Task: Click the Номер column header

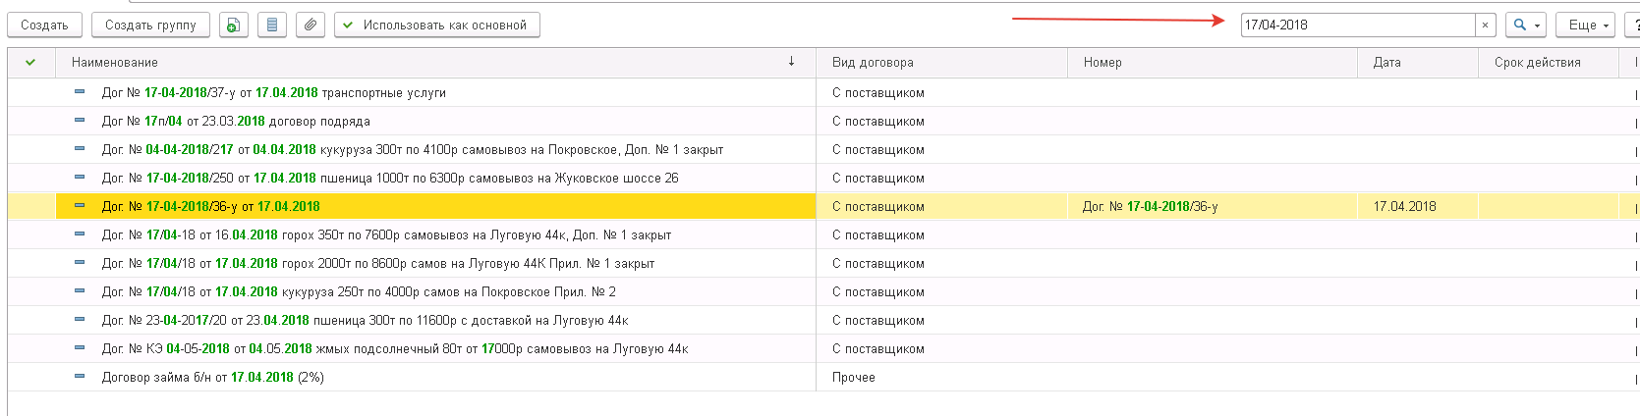Action: tap(1103, 62)
